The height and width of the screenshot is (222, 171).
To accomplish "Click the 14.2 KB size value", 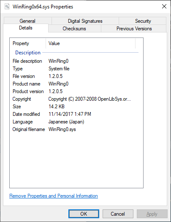I will pos(57,107).
